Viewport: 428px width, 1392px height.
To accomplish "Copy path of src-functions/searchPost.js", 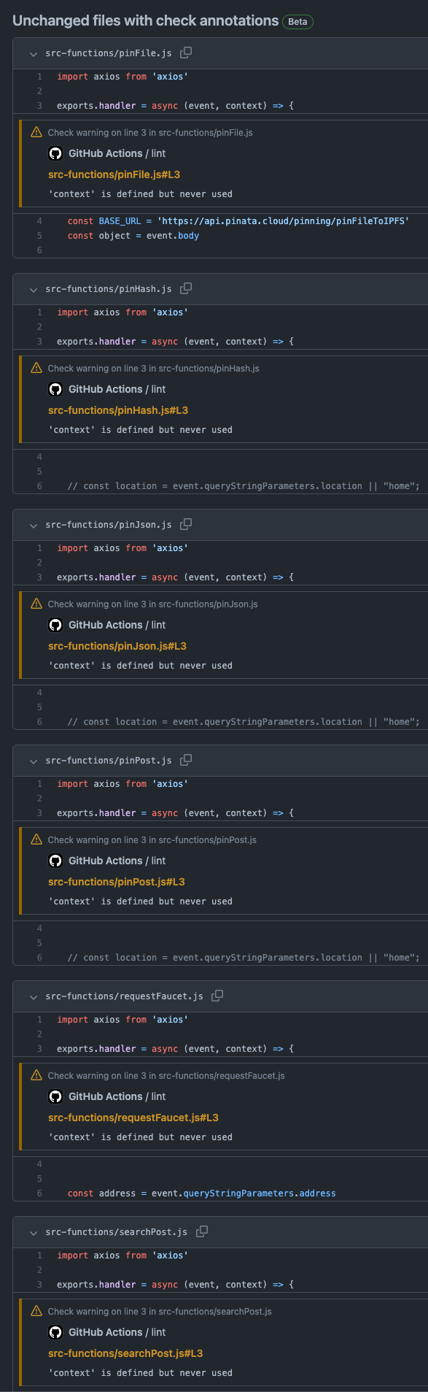I will (202, 1231).
